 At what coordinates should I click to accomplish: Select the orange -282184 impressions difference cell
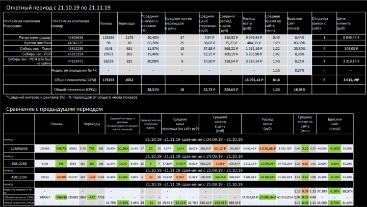pos(61,177)
